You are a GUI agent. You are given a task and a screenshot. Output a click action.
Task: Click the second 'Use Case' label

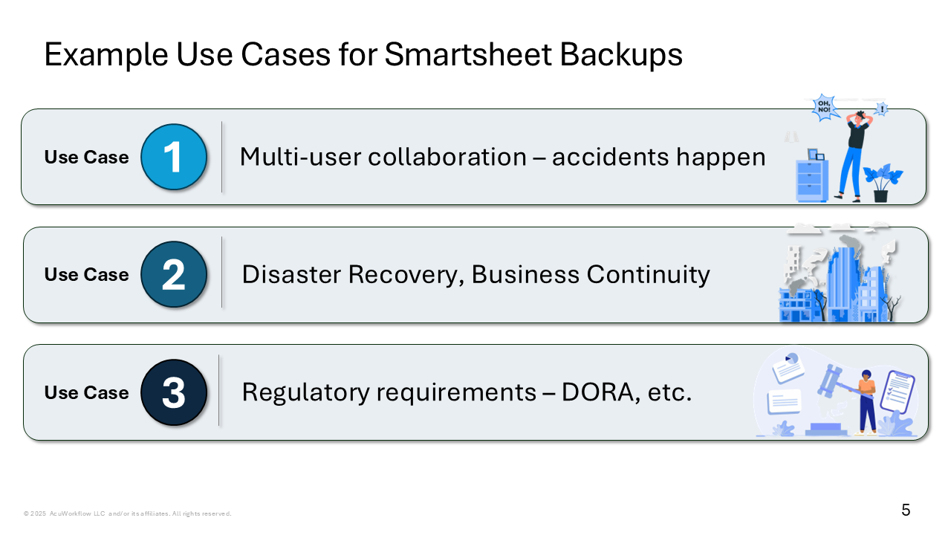point(87,274)
